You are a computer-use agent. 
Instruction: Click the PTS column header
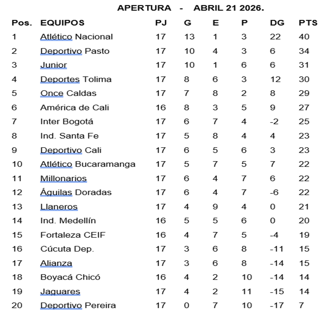(x=308, y=23)
